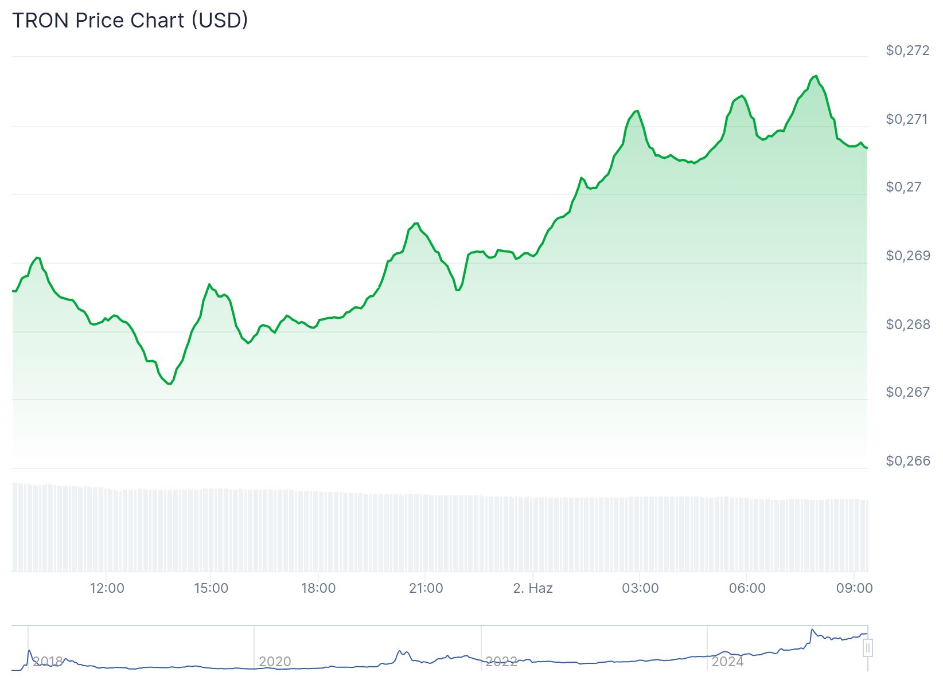Click the 2024 label in the range navigator

pos(728,662)
